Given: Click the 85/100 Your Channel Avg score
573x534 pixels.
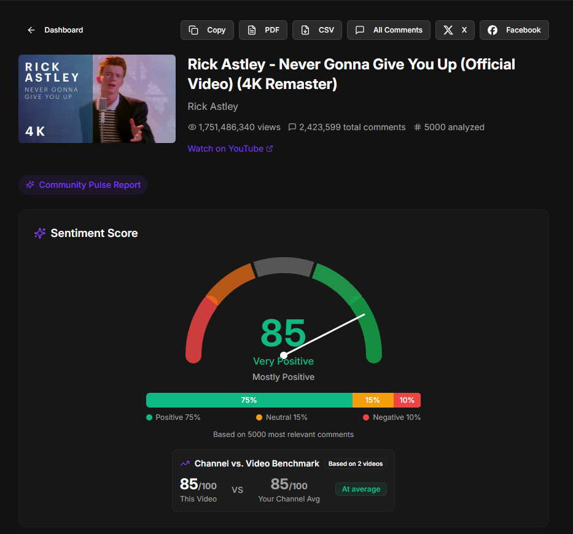Looking at the screenshot, I should [x=289, y=485].
